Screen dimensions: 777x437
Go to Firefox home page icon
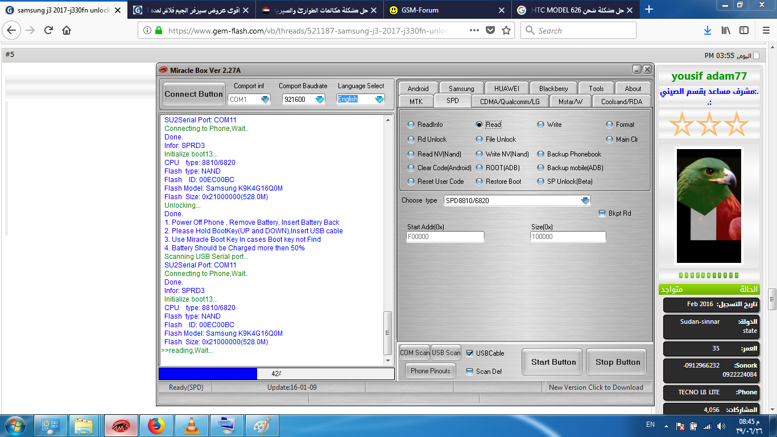click(x=67, y=31)
